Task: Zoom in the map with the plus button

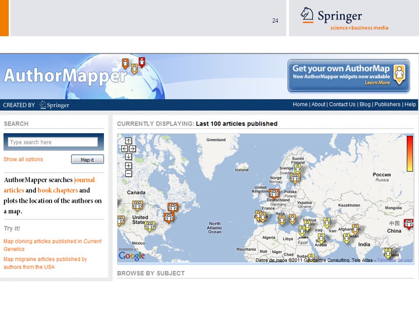Action: coord(128,166)
